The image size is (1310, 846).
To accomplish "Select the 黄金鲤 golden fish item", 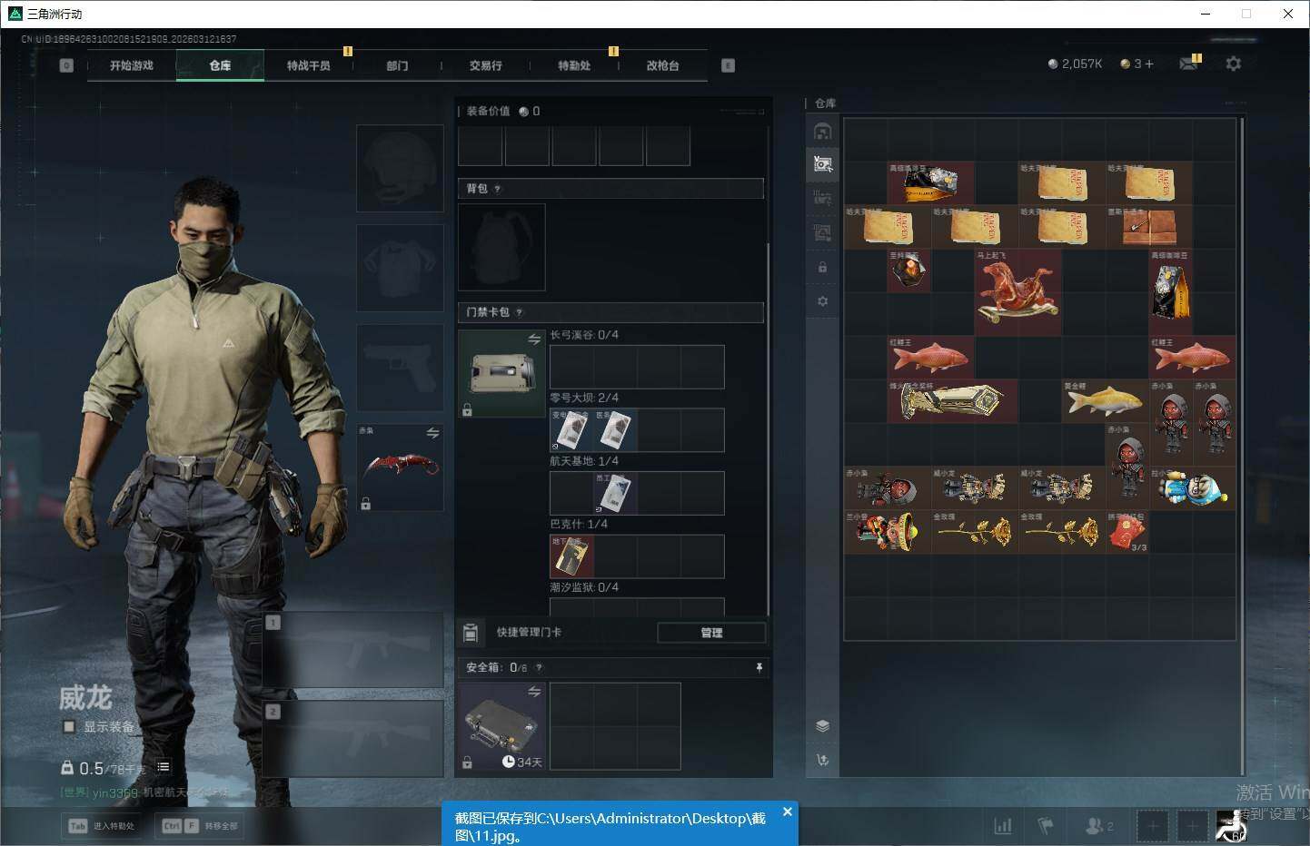I will [x=1106, y=401].
